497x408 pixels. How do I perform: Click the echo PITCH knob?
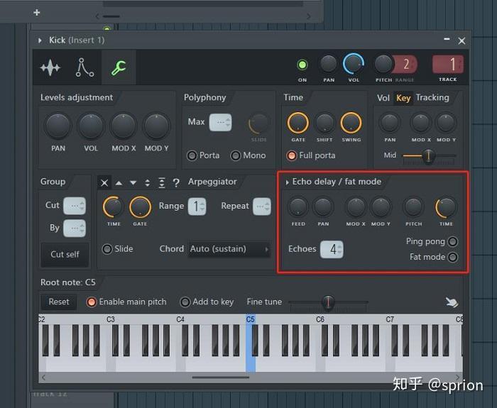[x=413, y=207]
